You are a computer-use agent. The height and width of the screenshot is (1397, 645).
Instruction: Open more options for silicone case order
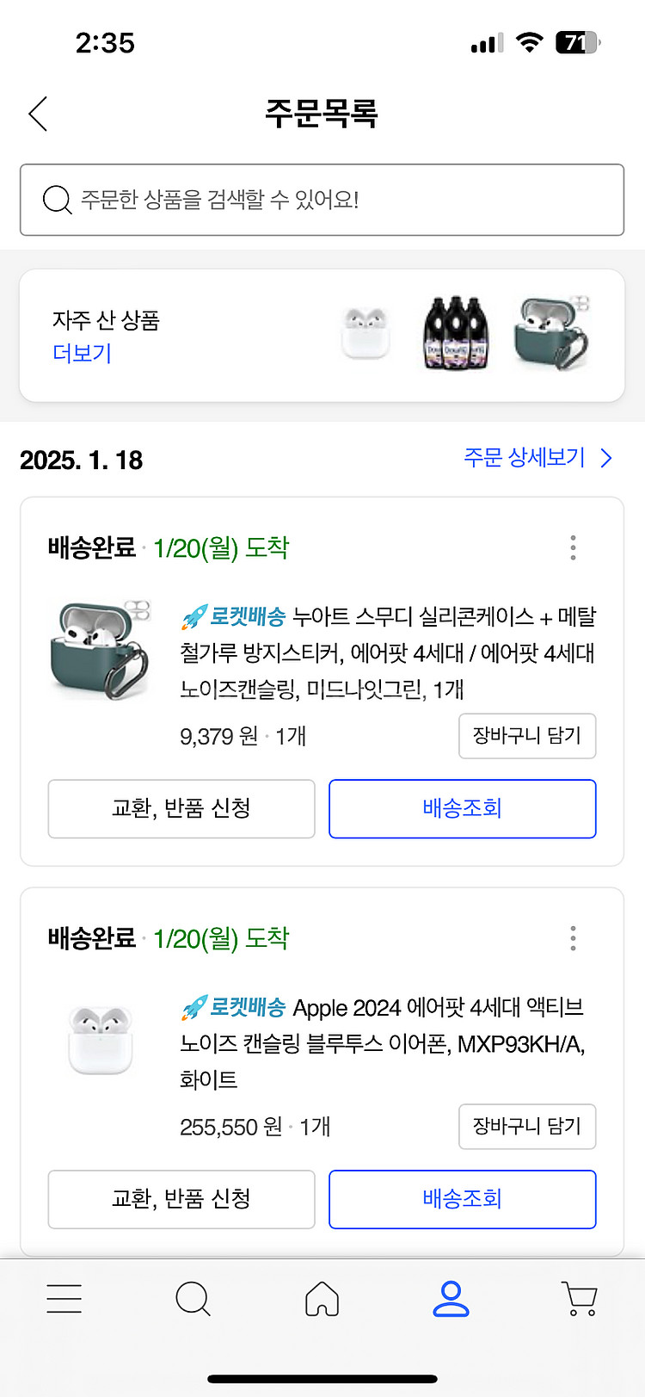pyautogui.click(x=573, y=547)
